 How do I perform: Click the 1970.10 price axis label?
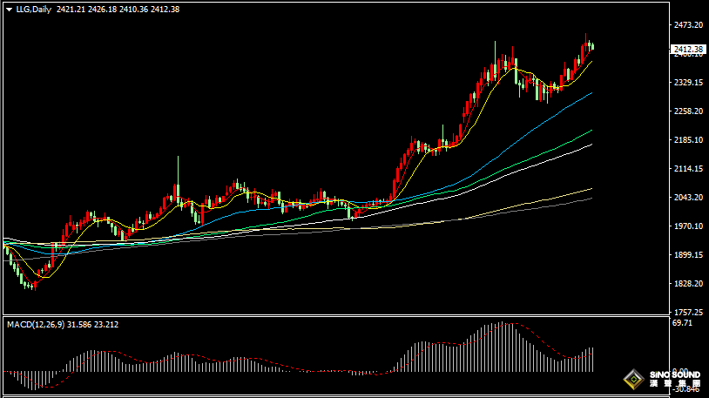(x=688, y=226)
